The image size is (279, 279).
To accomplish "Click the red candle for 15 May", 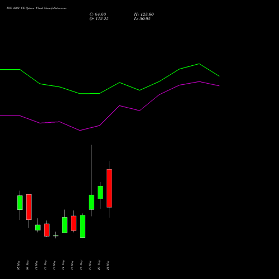I will 74,223.
